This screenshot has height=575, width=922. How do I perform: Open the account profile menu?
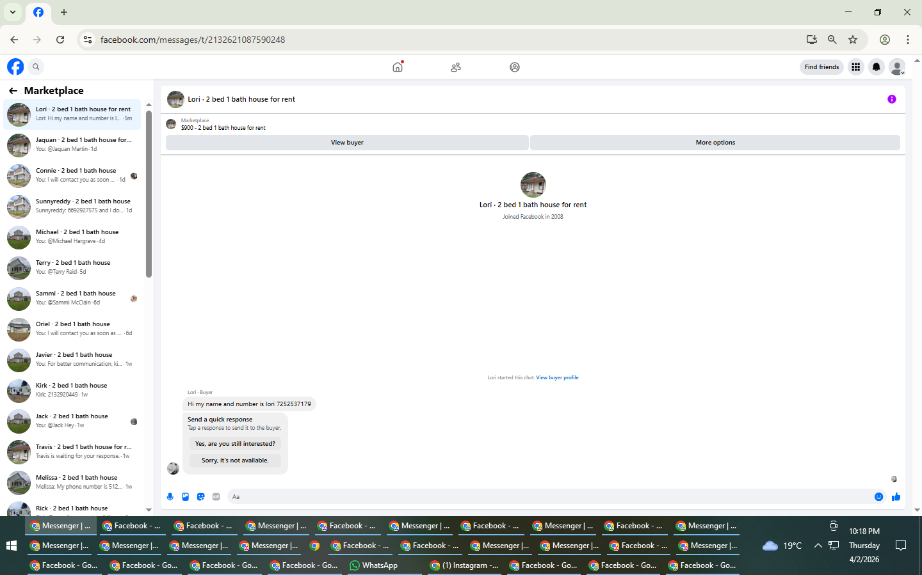(x=898, y=67)
